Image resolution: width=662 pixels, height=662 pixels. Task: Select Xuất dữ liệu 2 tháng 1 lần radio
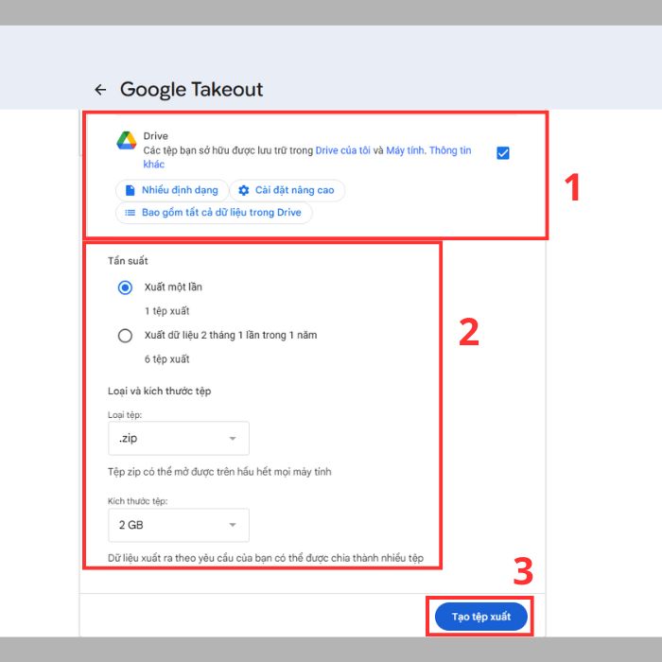125,336
